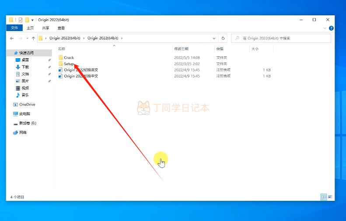Click the folder icon in the address bar

coord(40,38)
